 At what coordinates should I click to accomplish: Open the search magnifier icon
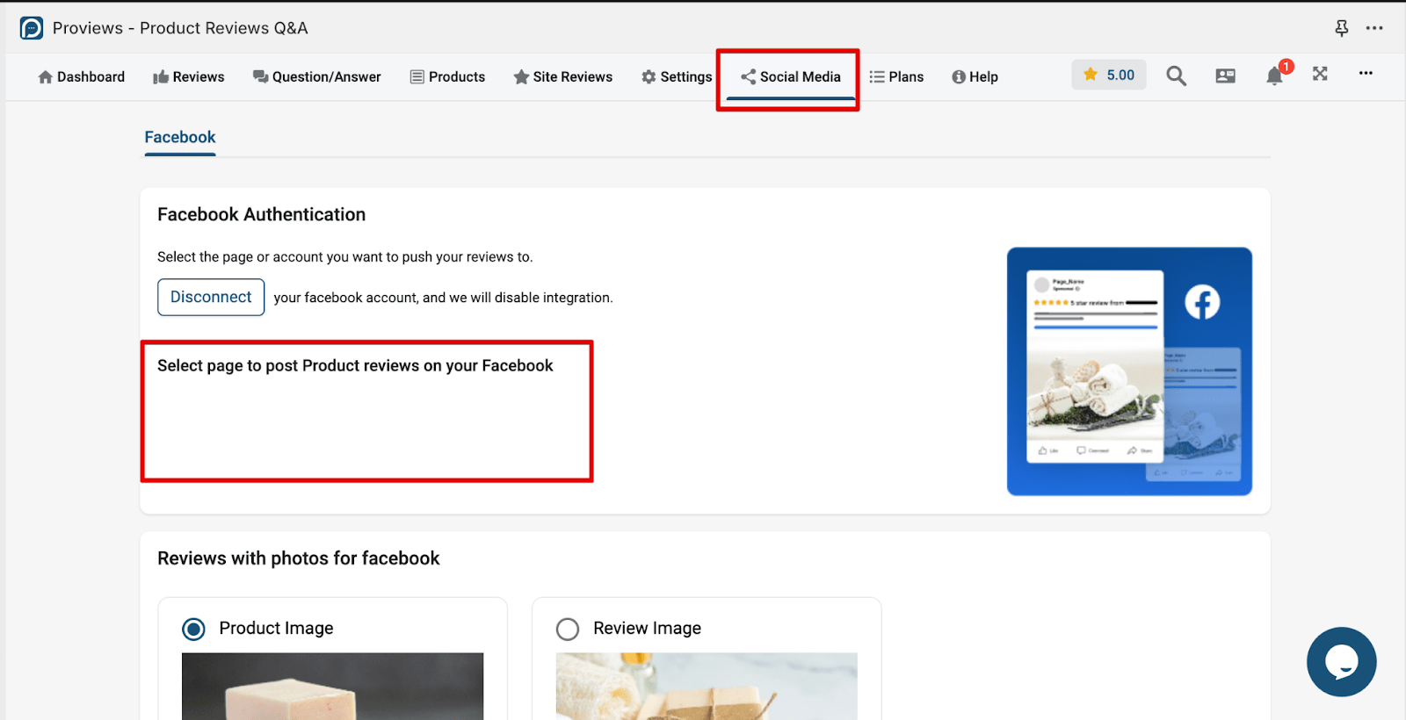1176,76
